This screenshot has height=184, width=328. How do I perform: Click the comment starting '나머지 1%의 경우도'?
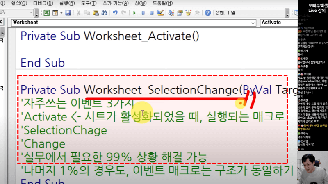tap(157, 170)
